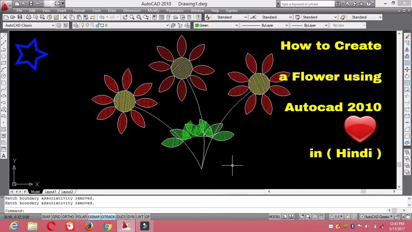Click the search keyword input field
The height and width of the screenshot is (232, 412).
[307, 4]
